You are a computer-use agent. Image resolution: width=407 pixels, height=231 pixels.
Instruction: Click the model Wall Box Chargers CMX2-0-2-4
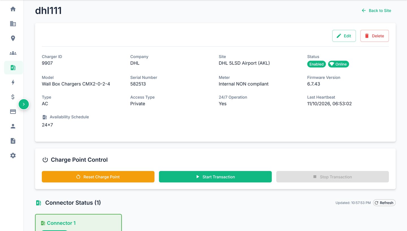pos(76,84)
